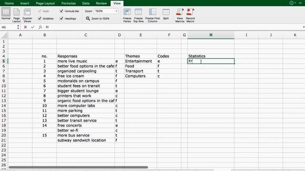
Task: Open the Insert tab
Action: click(25, 3)
